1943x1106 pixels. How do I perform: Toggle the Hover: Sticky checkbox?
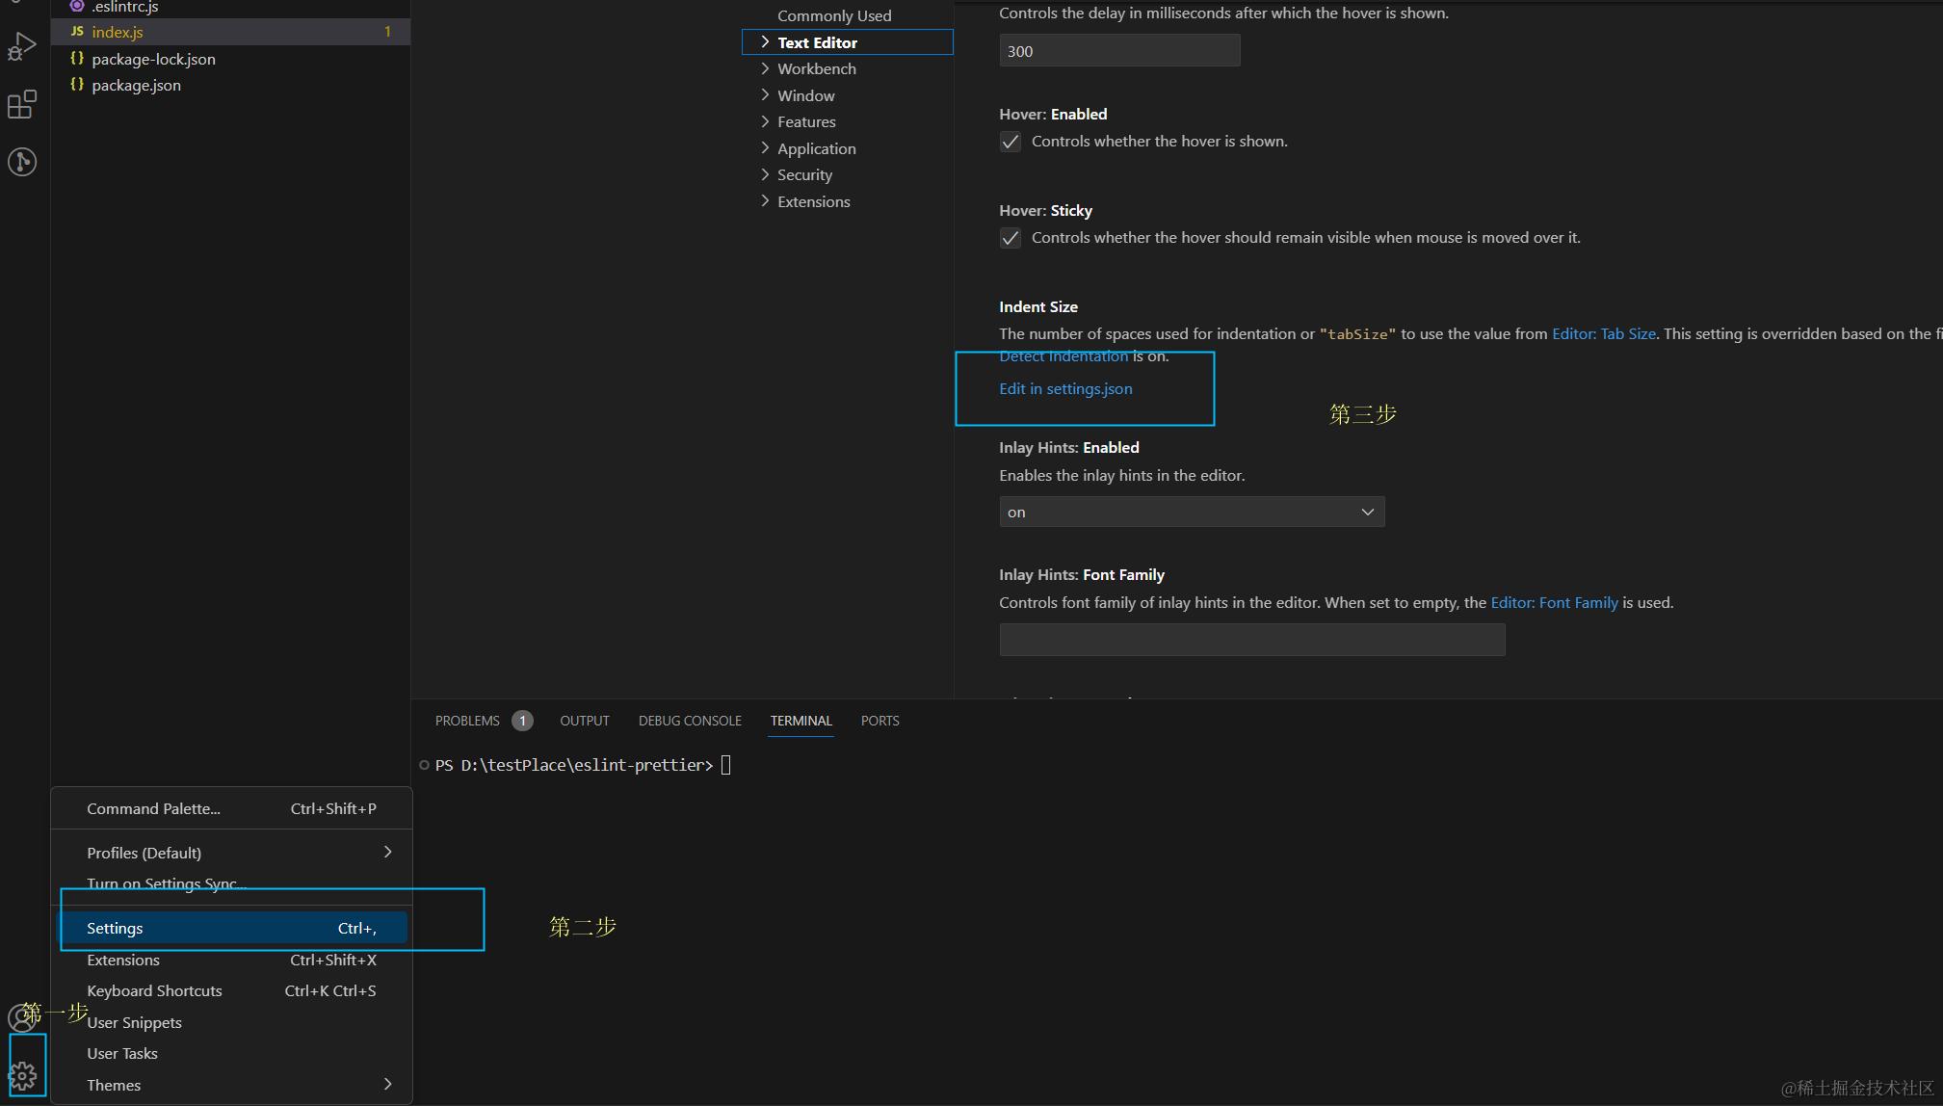click(x=1010, y=238)
